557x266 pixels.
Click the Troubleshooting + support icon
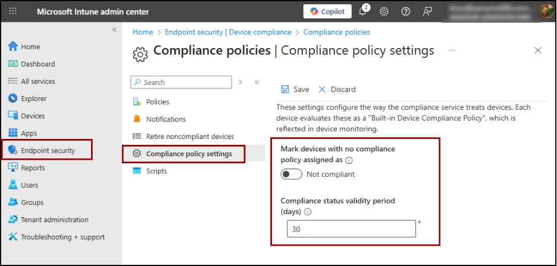tap(12, 236)
